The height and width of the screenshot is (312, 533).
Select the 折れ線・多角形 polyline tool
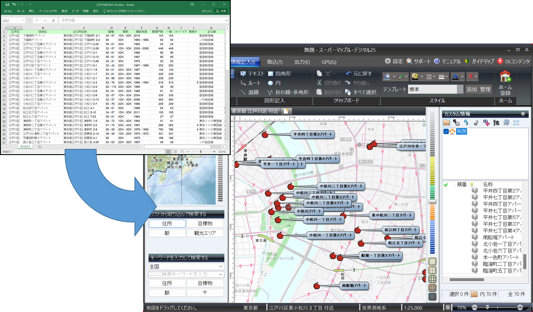pos(288,92)
